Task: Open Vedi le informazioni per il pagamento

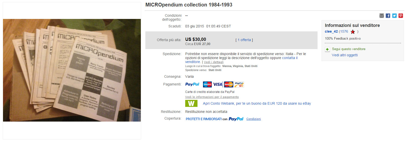Action: 212,97
